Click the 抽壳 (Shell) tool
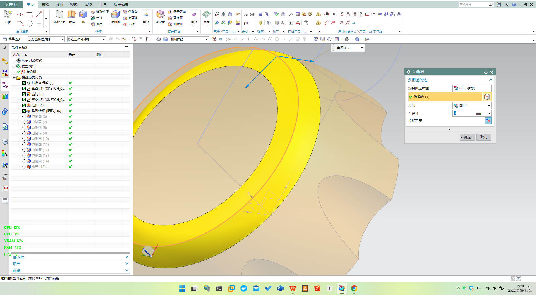The height and width of the screenshot is (295, 536). [97, 24]
